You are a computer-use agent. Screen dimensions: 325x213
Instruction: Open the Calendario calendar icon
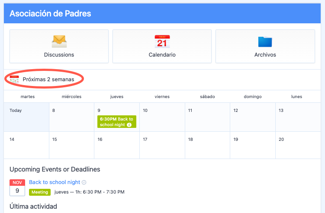coord(162,41)
